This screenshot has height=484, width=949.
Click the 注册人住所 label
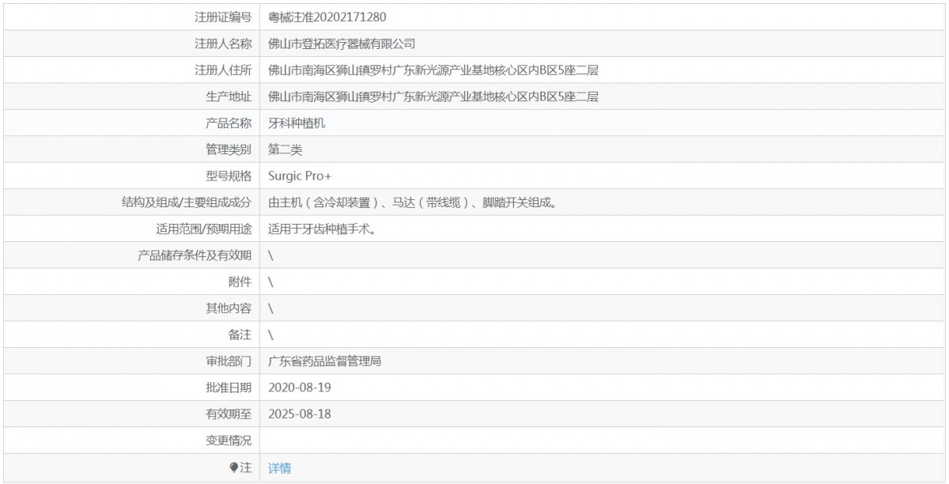tap(223, 70)
